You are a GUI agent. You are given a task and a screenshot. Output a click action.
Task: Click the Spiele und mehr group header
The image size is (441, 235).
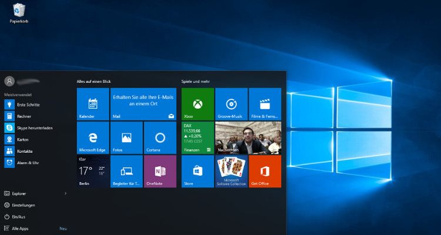pos(195,82)
